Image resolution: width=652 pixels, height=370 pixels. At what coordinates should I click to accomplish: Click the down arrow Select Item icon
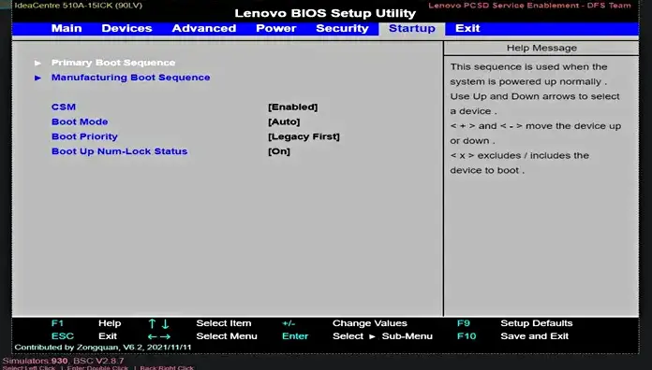click(x=166, y=323)
